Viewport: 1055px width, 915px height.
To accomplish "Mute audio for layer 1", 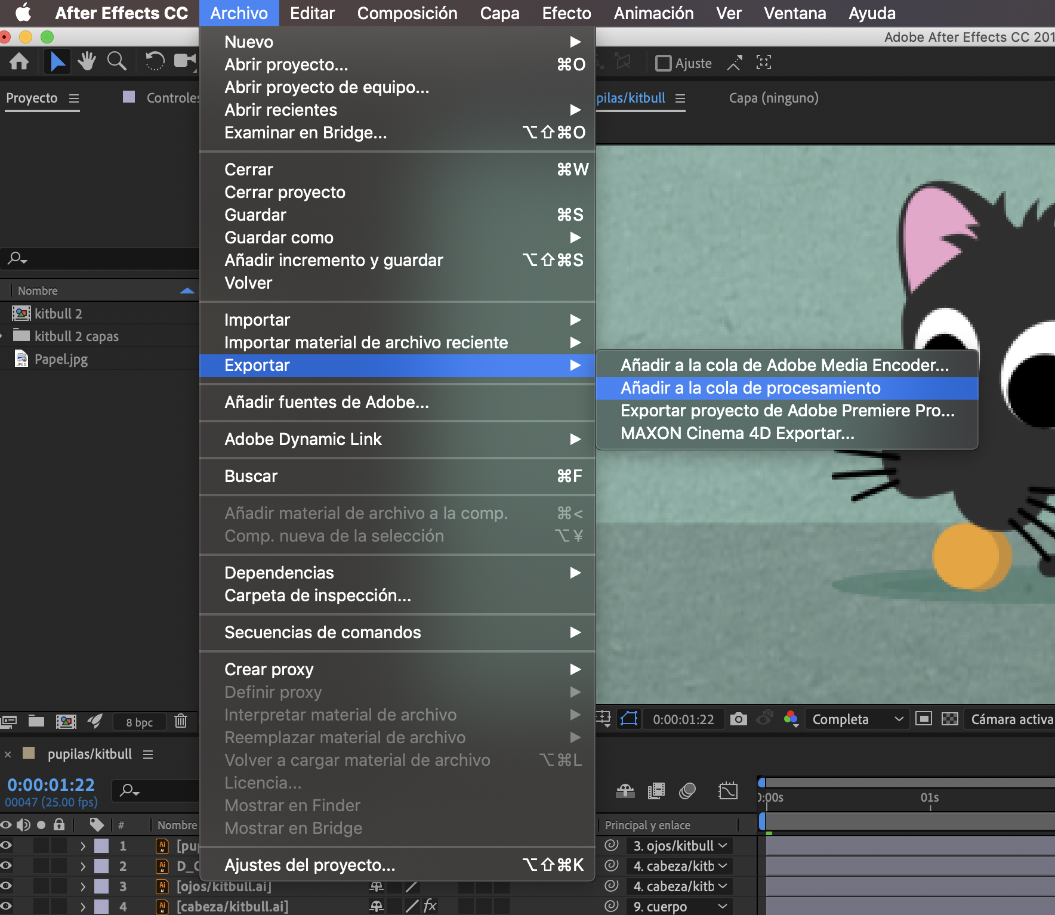I will (23, 845).
